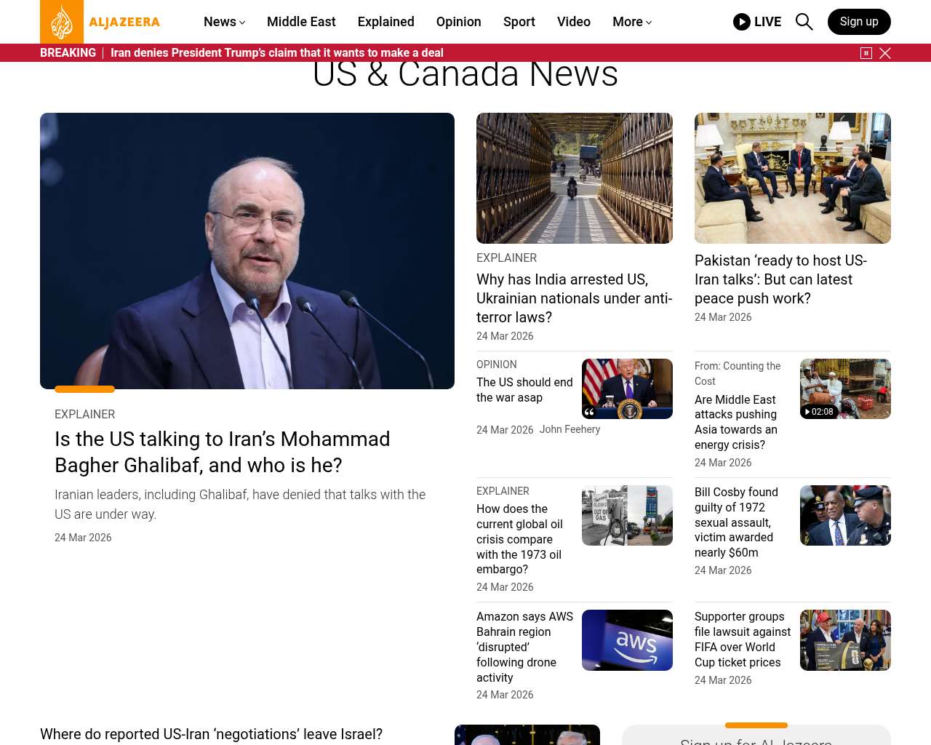Open the quote-marked opinion thumbnail of Trump
Screen dimensions: 931x745
[627, 389]
